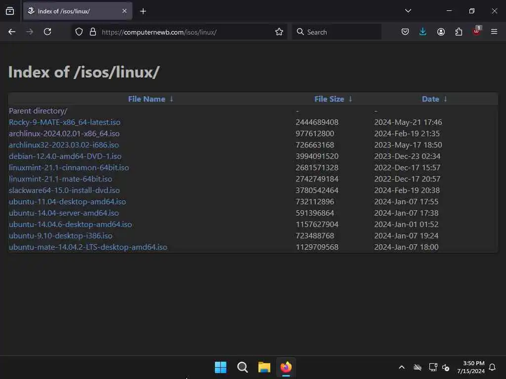This screenshot has width=506, height=379.
Task: Click the forward navigation arrow
Action: tap(30, 32)
